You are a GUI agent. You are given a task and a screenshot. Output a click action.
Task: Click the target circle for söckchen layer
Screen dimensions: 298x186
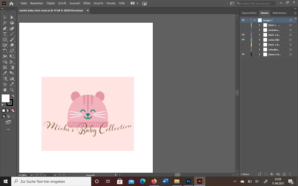pyautogui.click(x=290, y=30)
